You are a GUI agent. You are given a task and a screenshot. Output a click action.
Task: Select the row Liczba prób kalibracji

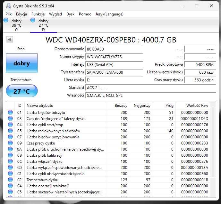pyautogui.click(x=108, y=155)
